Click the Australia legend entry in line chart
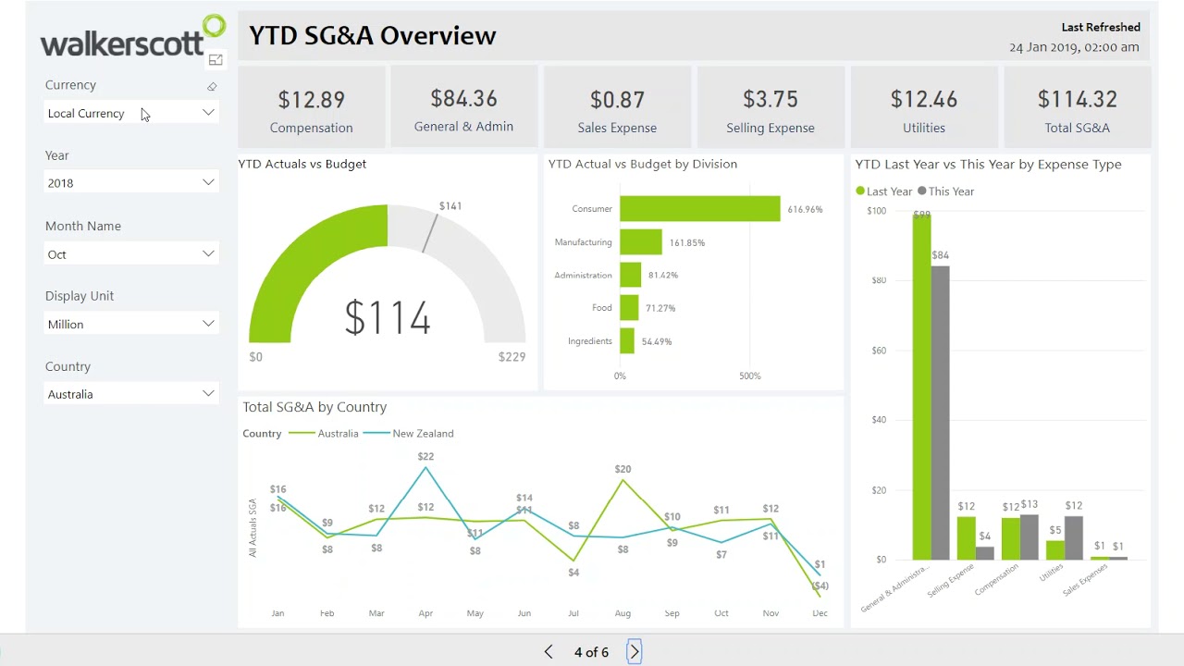 [324, 433]
